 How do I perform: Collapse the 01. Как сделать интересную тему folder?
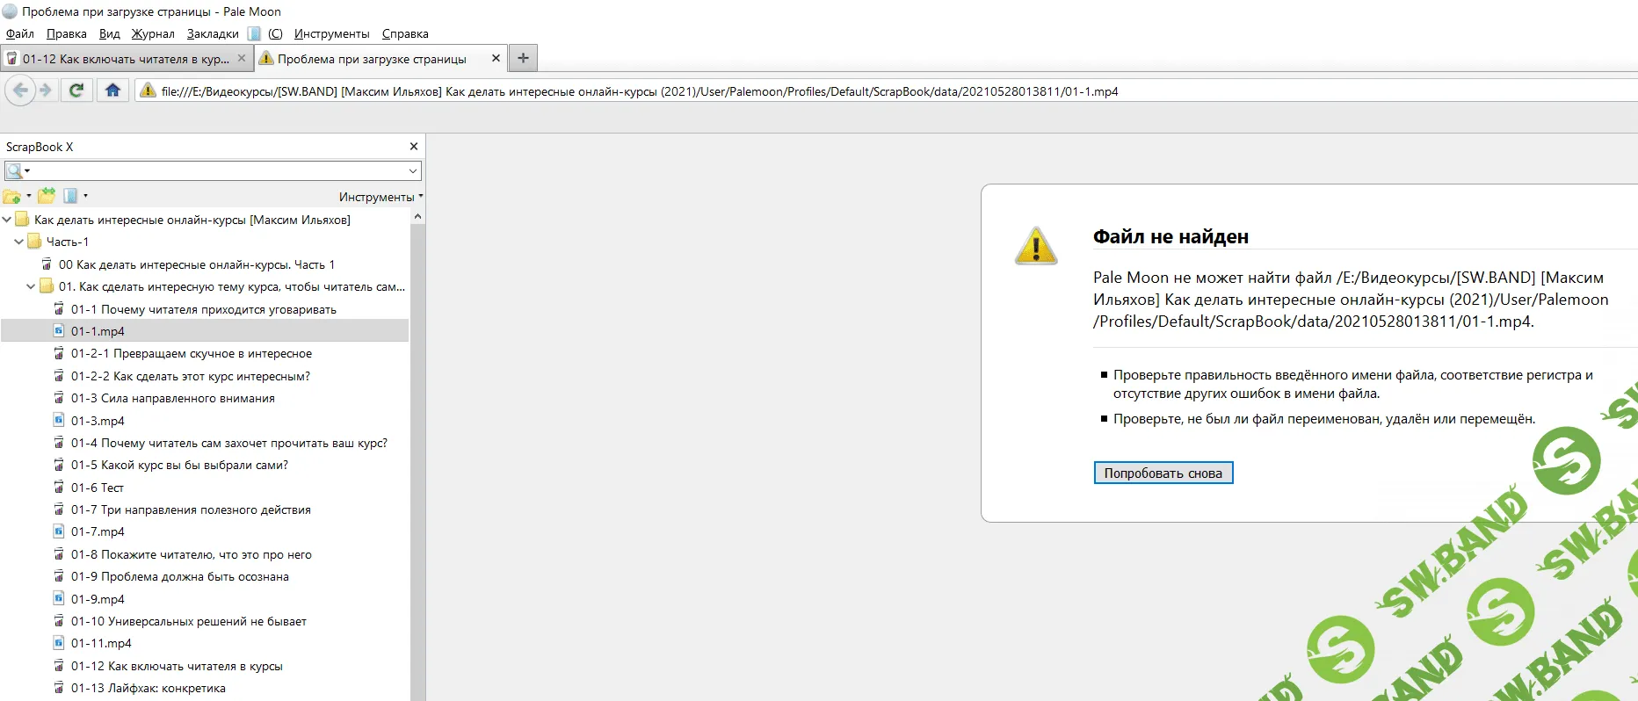click(x=32, y=286)
